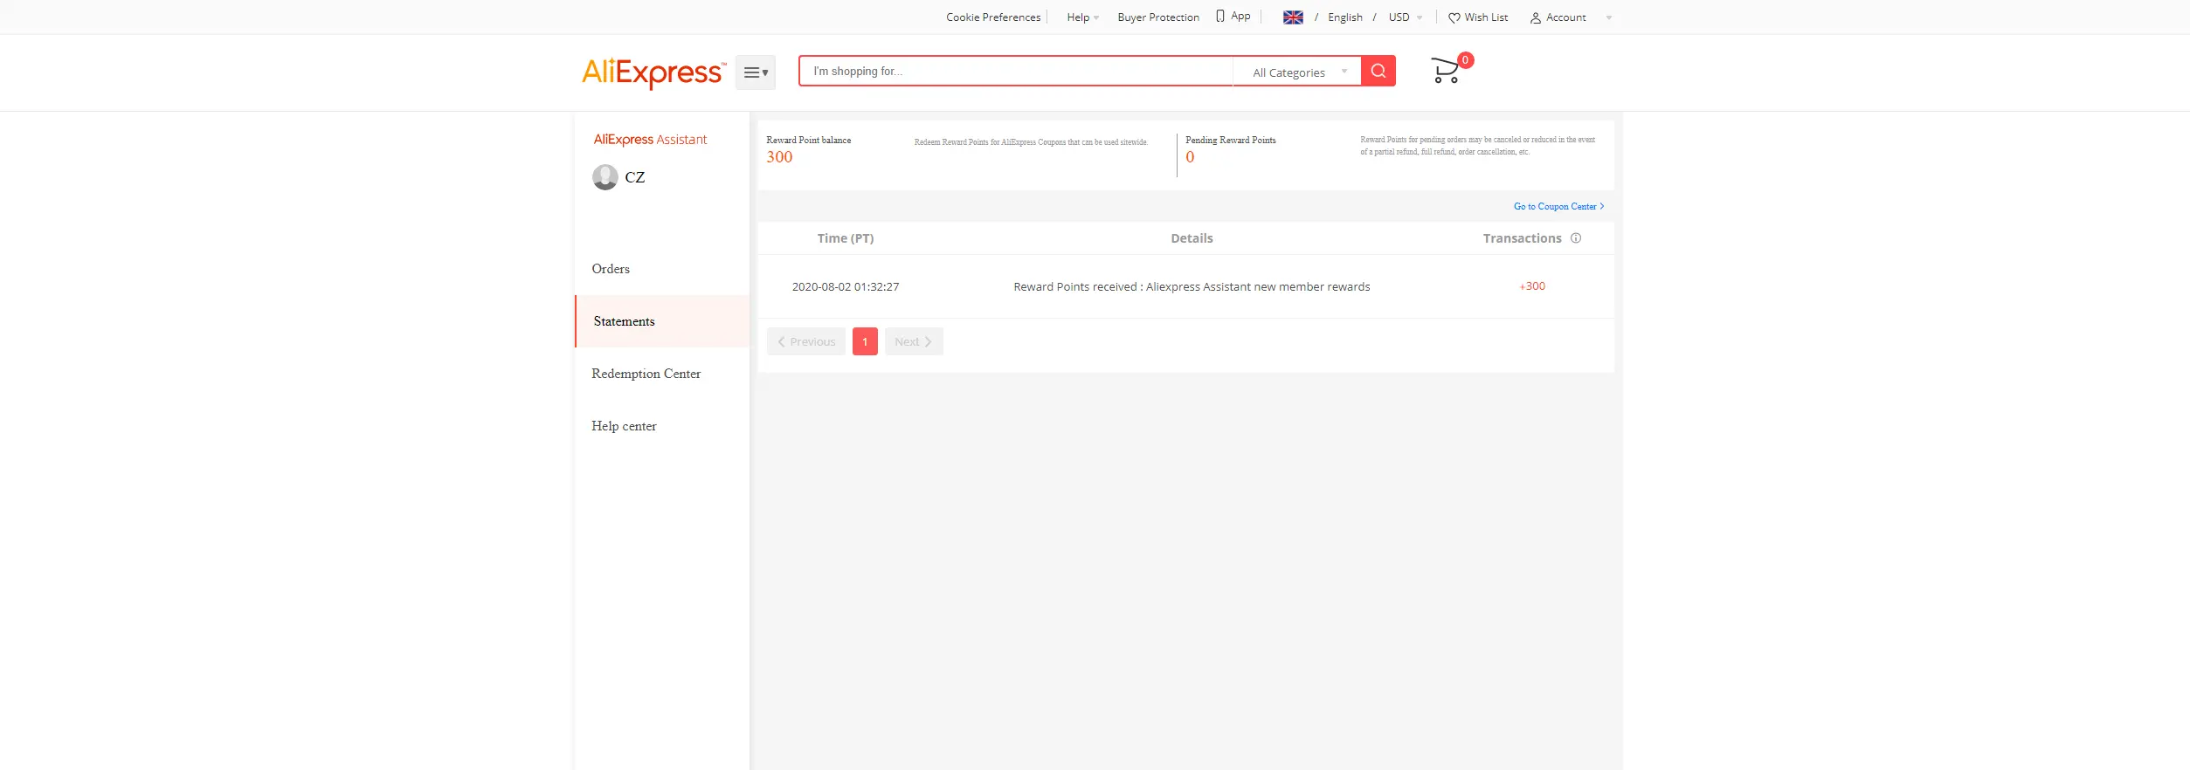Open the mobile App link
2190x770 pixels.
point(1233,17)
